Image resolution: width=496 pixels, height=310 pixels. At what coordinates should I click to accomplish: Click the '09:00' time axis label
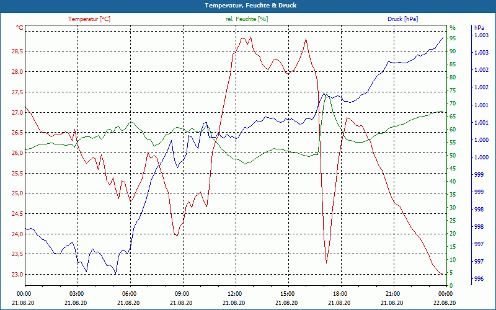click(182, 293)
